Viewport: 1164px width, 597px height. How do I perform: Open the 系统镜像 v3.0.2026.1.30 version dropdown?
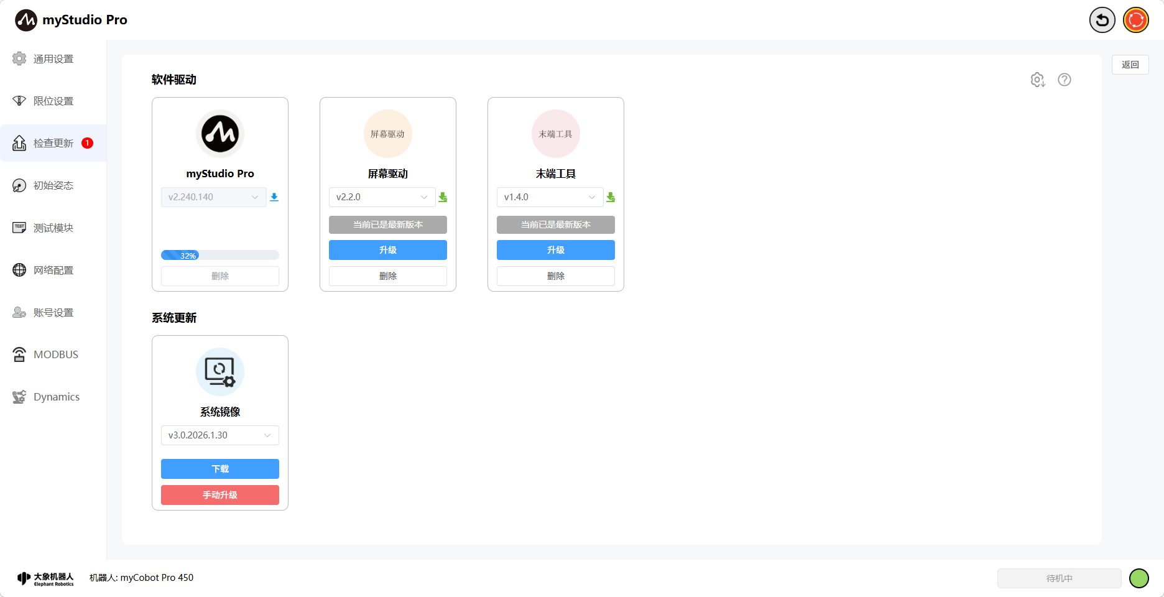(220, 435)
